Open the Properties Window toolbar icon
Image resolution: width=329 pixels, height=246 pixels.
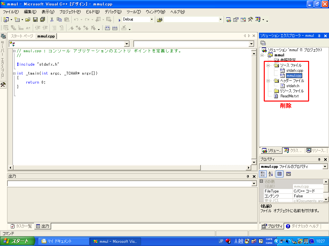(236, 20)
